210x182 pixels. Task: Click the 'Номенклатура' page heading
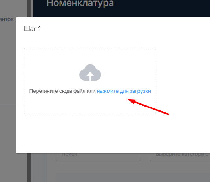click(x=80, y=3)
